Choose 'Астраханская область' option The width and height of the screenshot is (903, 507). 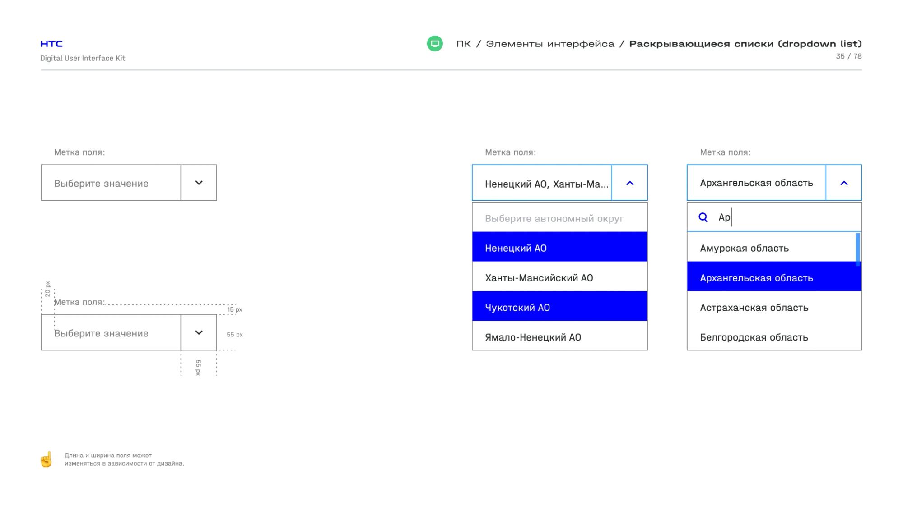click(x=774, y=306)
